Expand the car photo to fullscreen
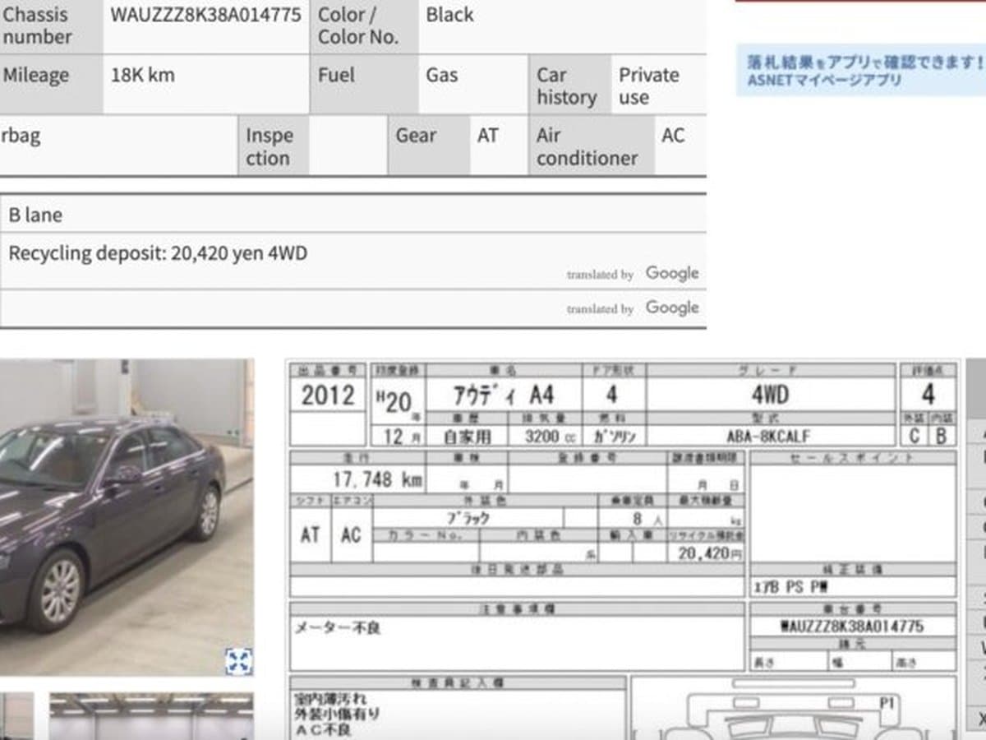This screenshot has height=740, width=986. (x=238, y=662)
